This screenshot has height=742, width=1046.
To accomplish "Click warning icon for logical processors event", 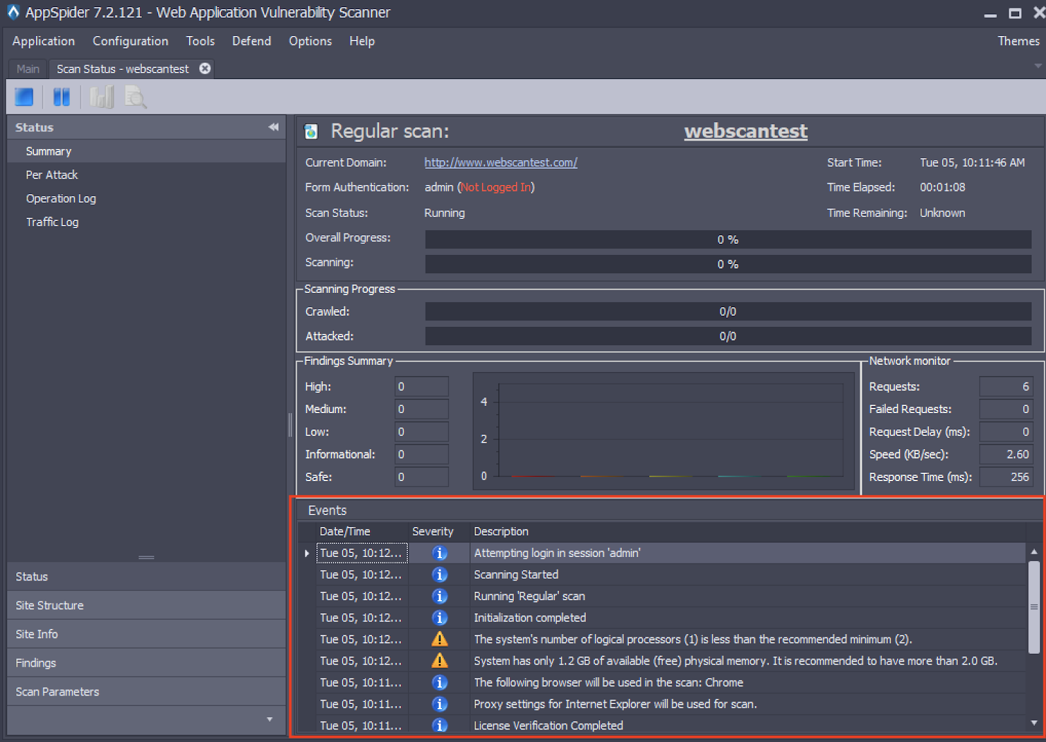I will [x=440, y=639].
